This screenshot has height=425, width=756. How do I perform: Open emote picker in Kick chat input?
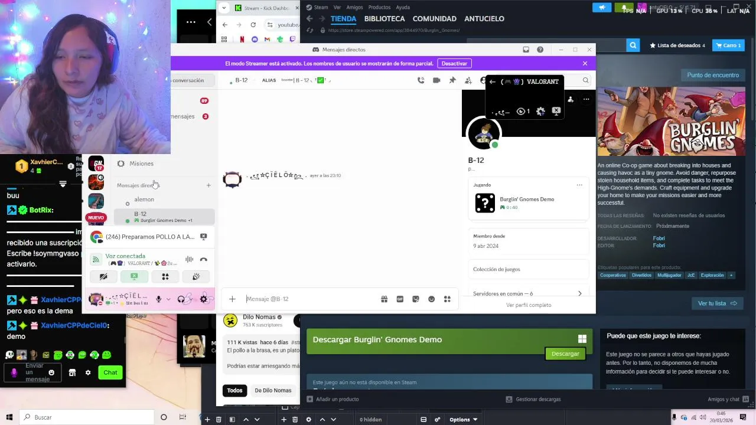(x=51, y=372)
